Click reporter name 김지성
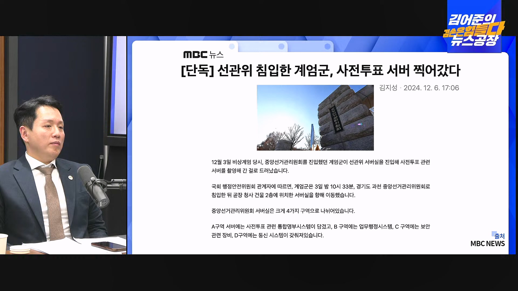518x291 pixels. (x=388, y=88)
